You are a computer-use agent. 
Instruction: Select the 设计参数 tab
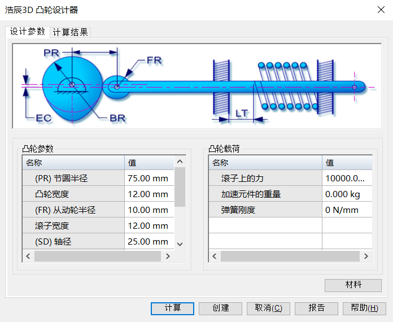tap(28, 32)
